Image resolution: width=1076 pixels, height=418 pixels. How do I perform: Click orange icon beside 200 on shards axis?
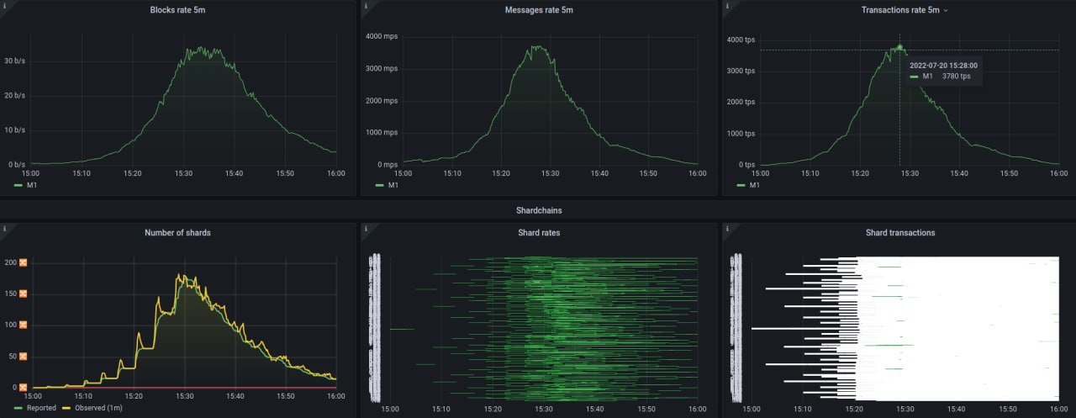tap(24, 262)
